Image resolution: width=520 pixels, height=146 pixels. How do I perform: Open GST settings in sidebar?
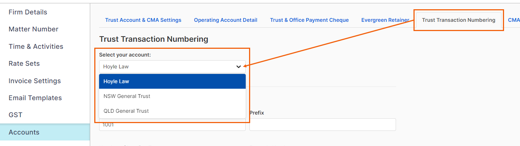pyautogui.click(x=16, y=115)
